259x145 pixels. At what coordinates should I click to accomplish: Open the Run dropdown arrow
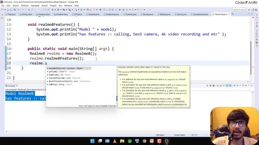pyautogui.click(x=61, y=10)
